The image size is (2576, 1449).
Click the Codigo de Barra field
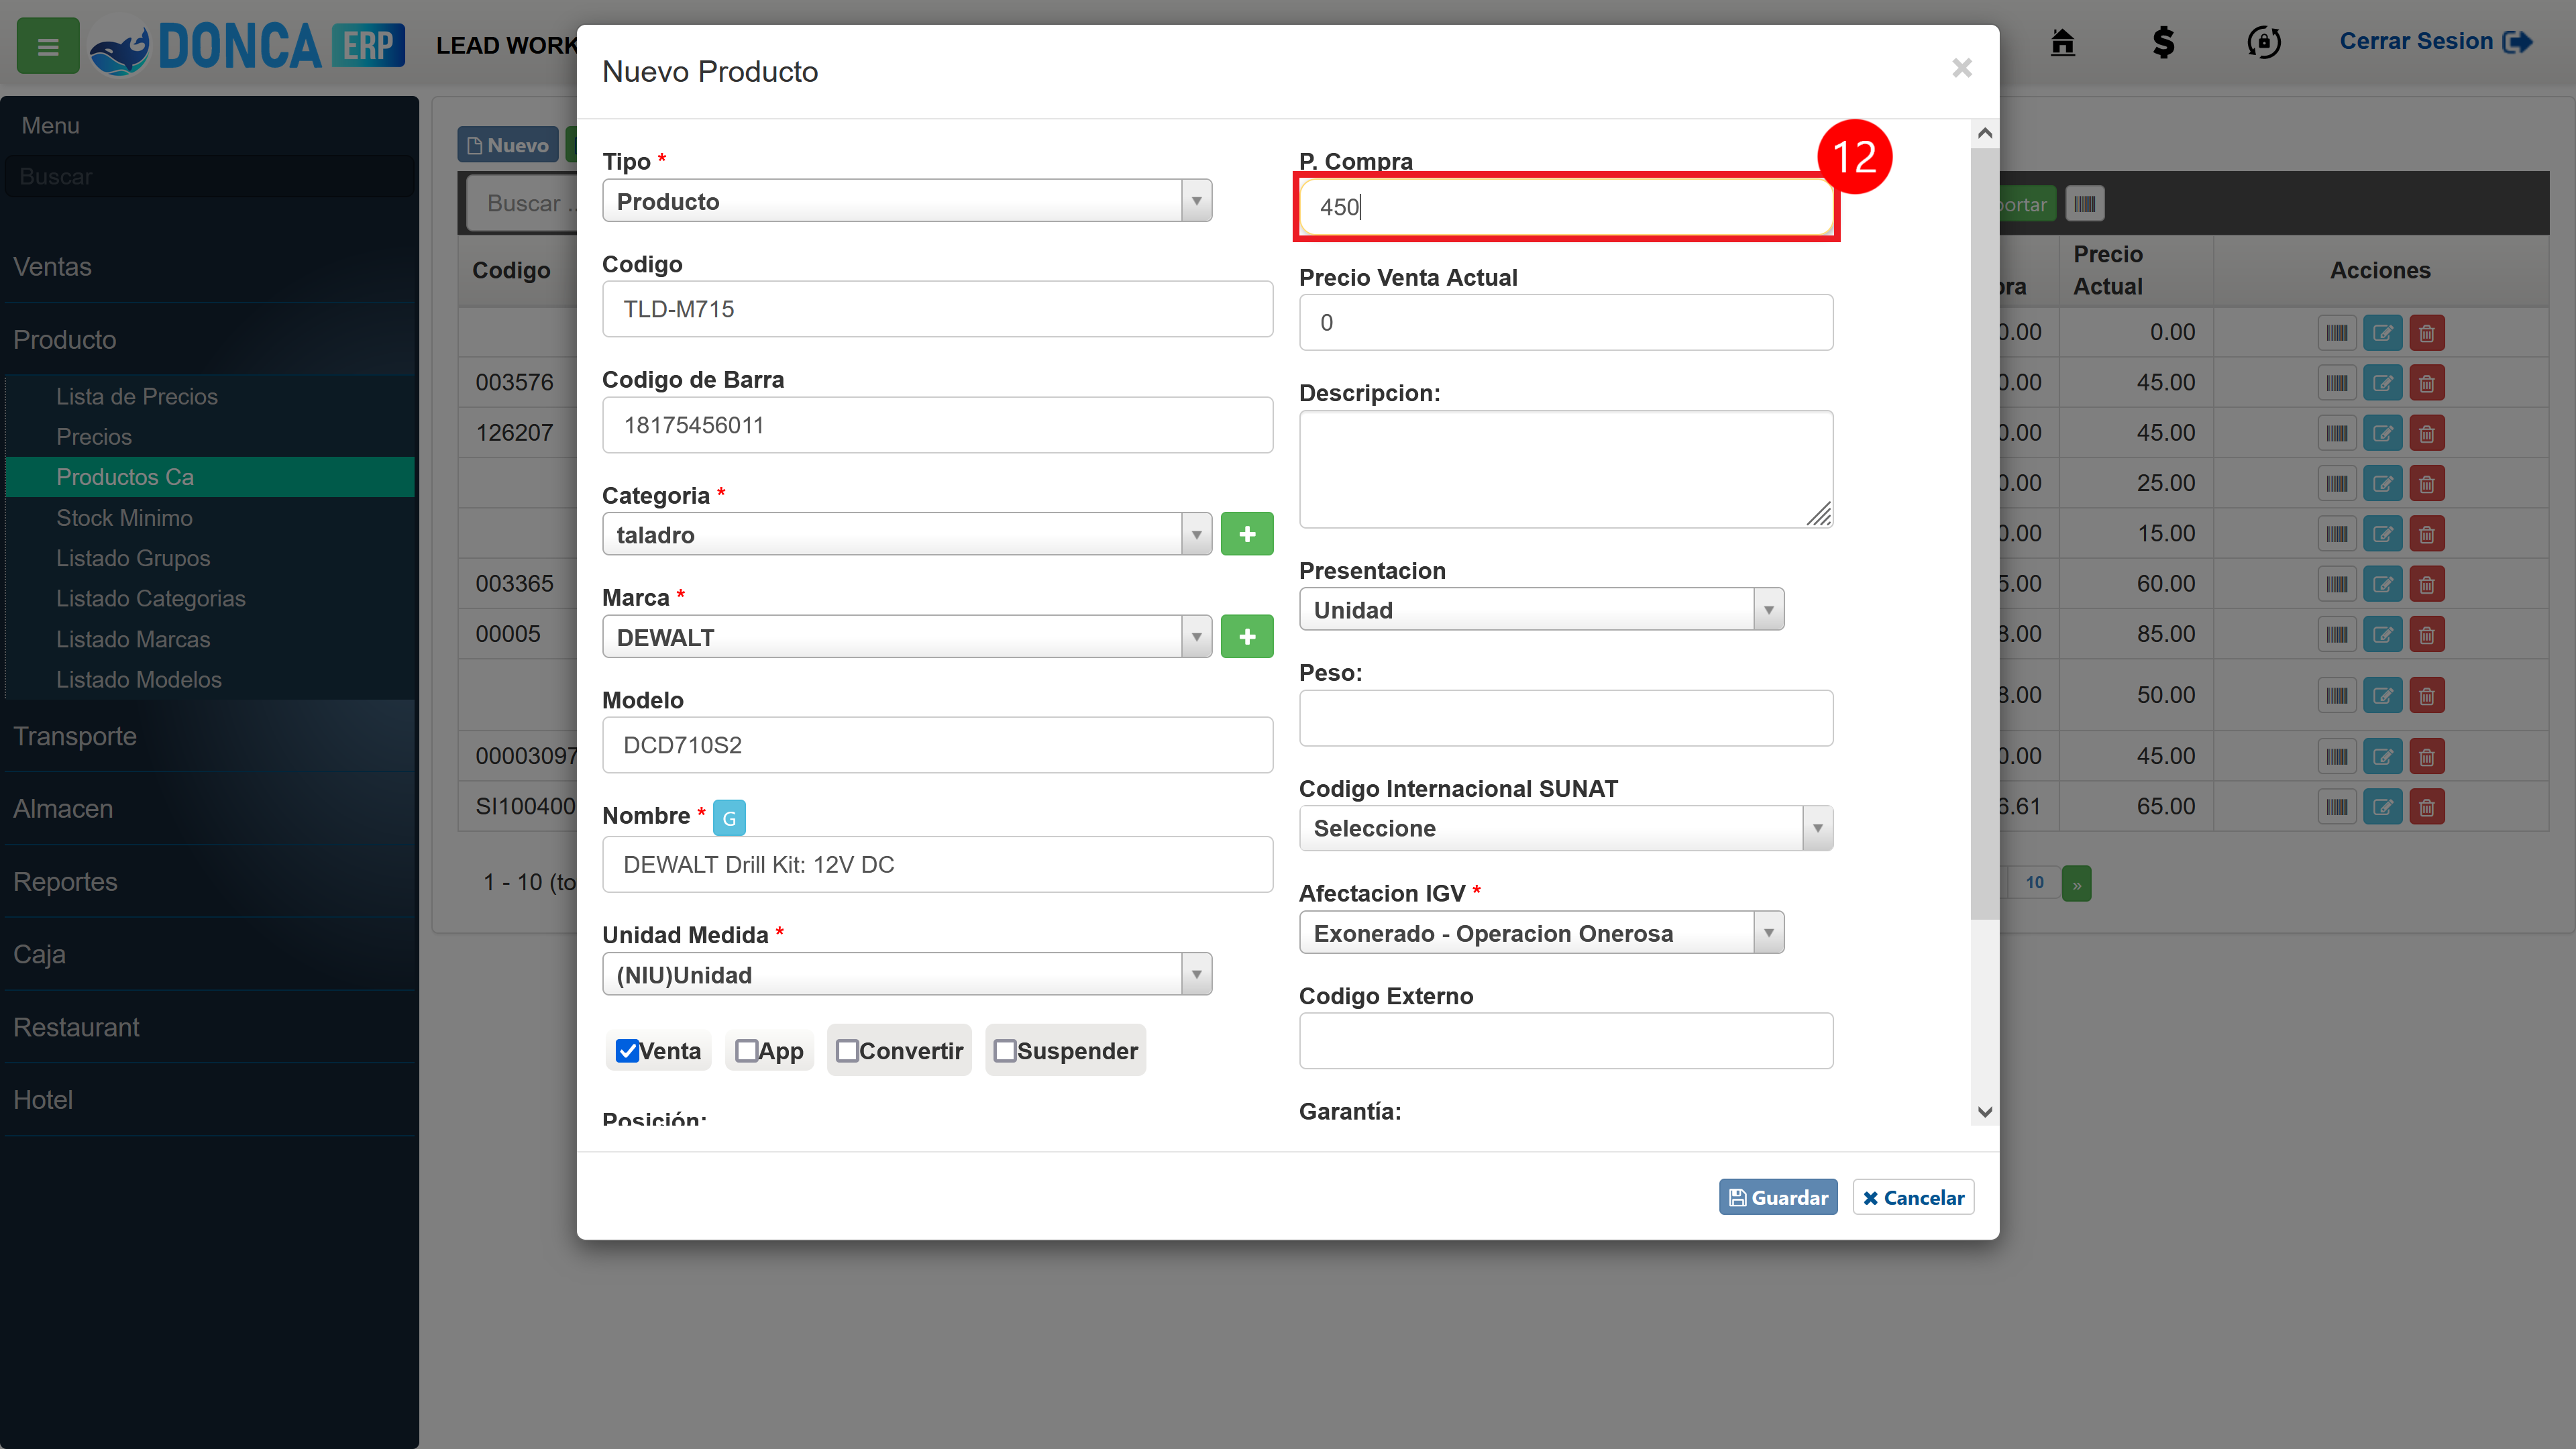click(937, 425)
